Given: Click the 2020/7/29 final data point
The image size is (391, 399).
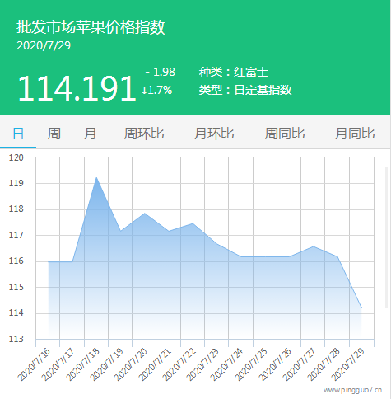Looking at the screenshot, I should tap(361, 308).
